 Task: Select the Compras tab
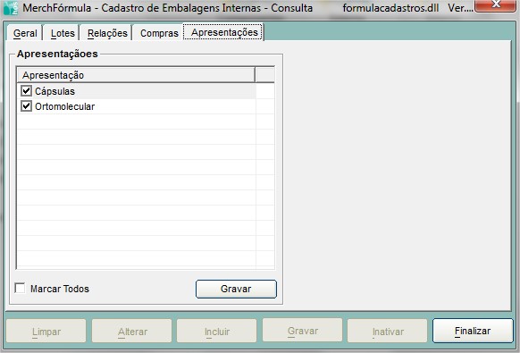159,33
